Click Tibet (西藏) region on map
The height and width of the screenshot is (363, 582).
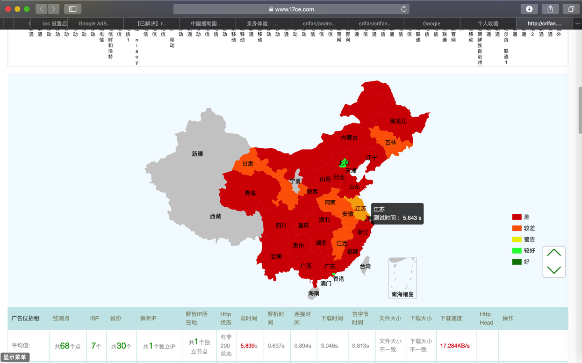click(x=216, y=217)
